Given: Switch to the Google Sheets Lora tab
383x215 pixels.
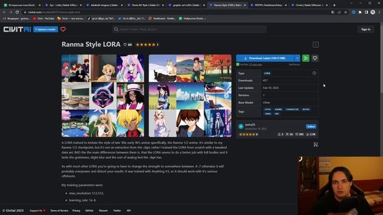Looking at the screenshot, I should (x=22, y=5).
